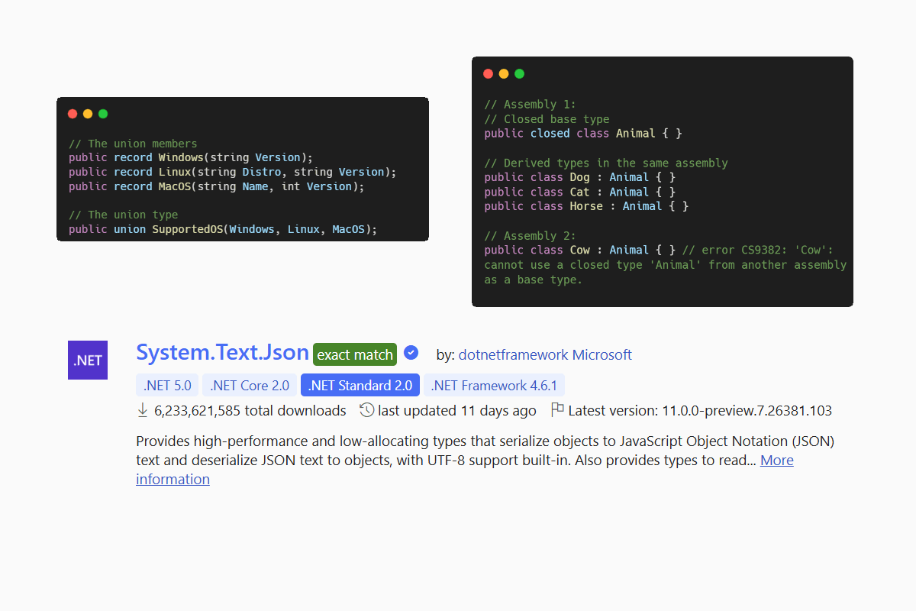This screenshot has width=916, height=611.
Task: Click the last updated 11 days ago text
Action: click(457, 411)
